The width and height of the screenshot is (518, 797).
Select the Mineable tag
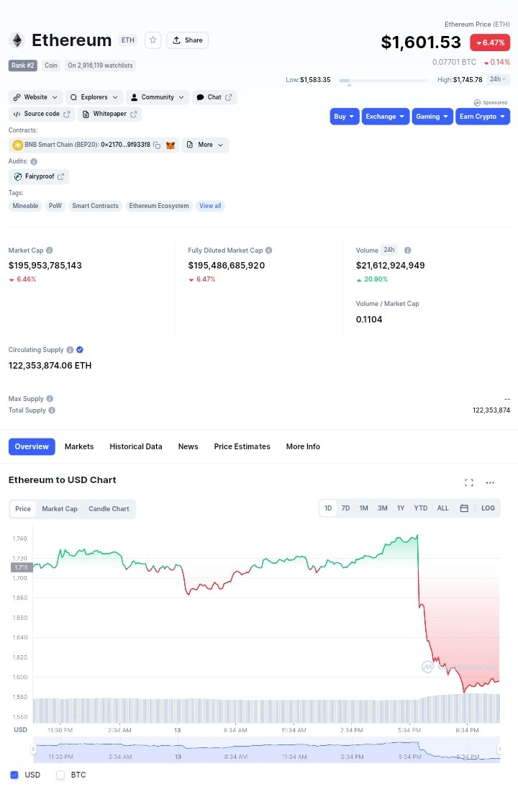tap(25, 206)
